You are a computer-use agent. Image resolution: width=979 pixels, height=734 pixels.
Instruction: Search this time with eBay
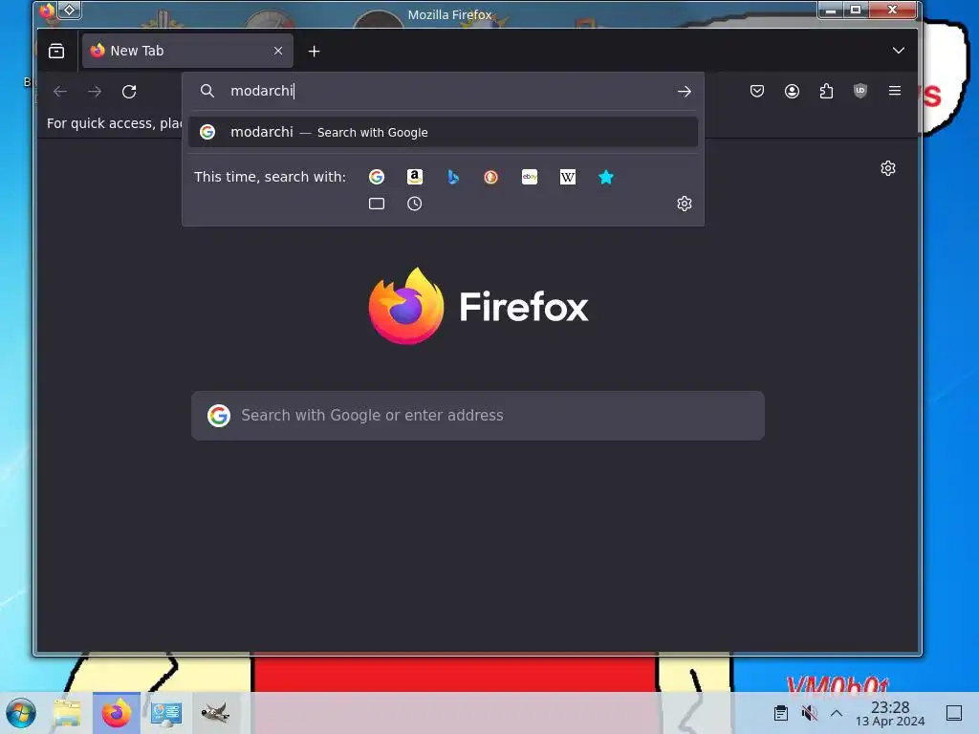[x=530, y=177]
